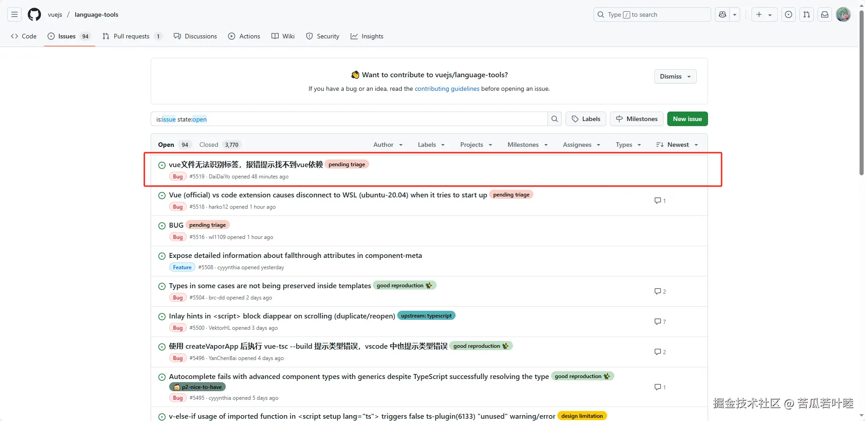Open the Code tab

tap(24, 36)
